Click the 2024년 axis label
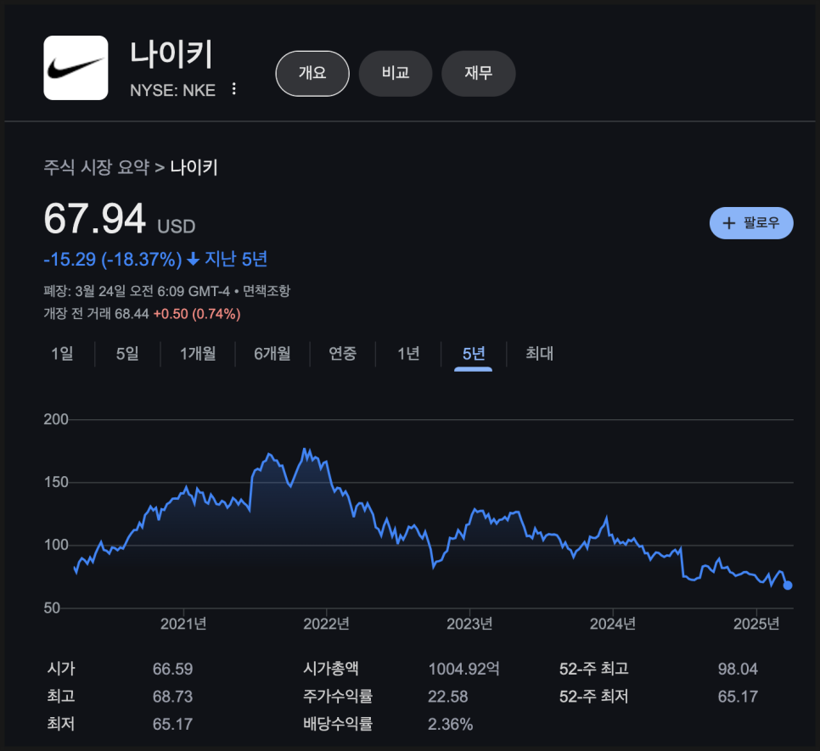820x751 pixels. tap(613, 624)
